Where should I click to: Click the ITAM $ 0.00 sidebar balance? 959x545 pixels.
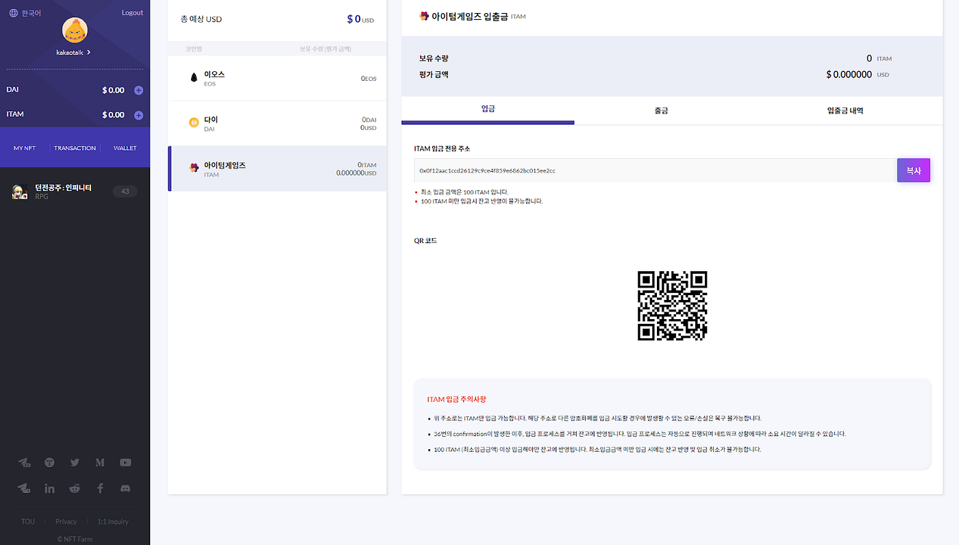(113, 115)
